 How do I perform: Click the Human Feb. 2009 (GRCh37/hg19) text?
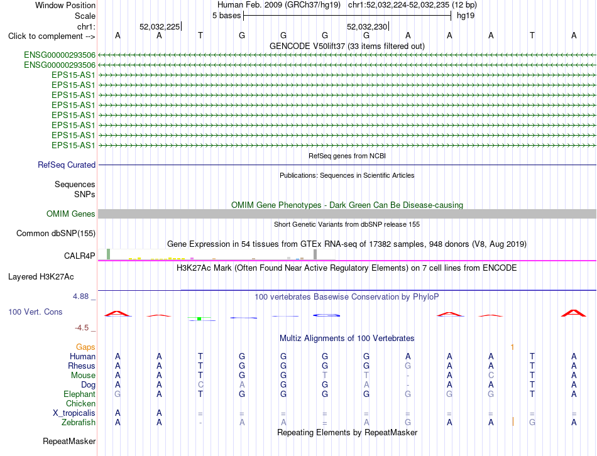tap(278, 5)
